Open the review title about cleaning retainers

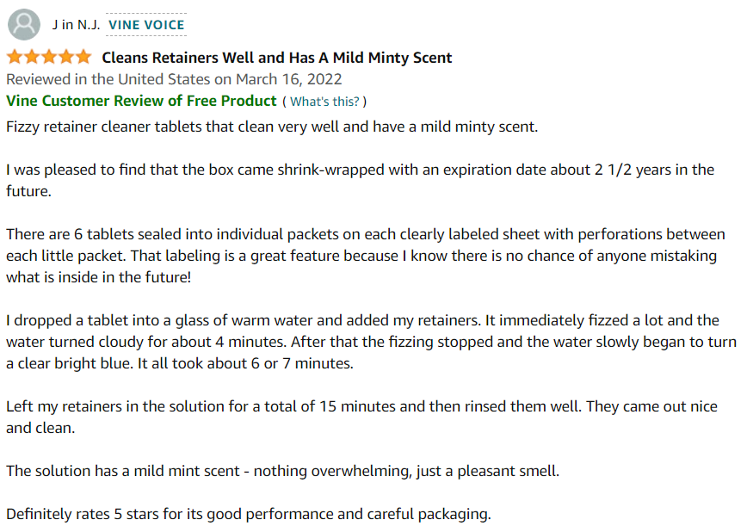pyautogui.click(x=276, y=58)
